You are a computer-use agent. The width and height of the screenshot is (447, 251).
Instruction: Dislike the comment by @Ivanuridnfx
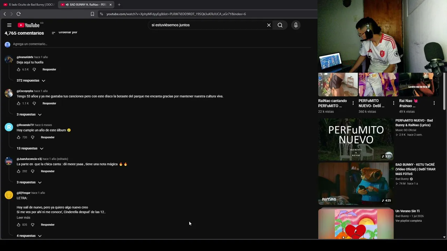(34, 69)
